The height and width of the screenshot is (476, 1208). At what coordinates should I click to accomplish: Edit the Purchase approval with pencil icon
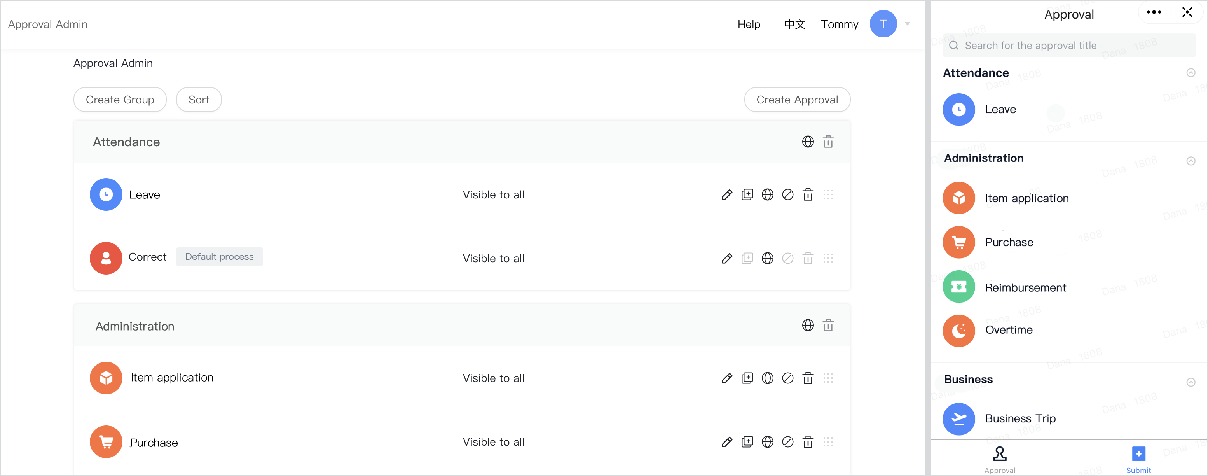pos(727,442)
